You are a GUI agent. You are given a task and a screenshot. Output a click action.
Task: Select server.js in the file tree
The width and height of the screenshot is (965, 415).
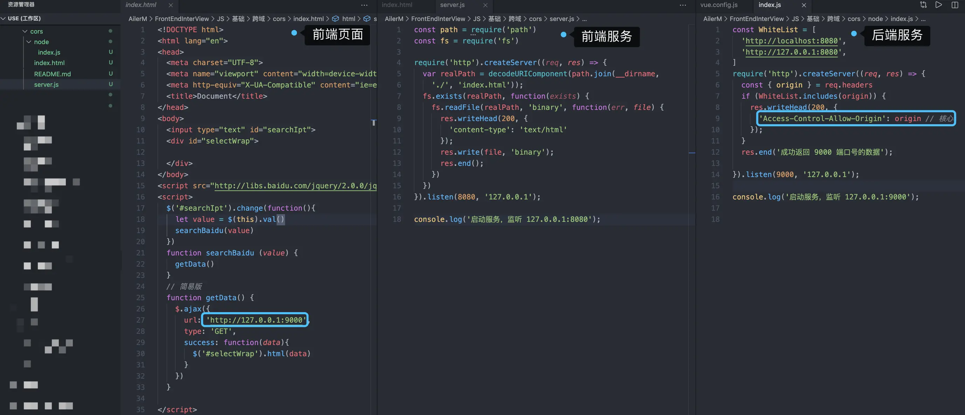click(46, 85)
